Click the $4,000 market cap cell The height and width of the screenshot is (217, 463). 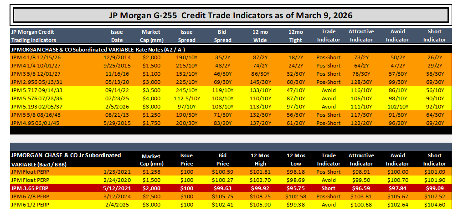(151, 98)
